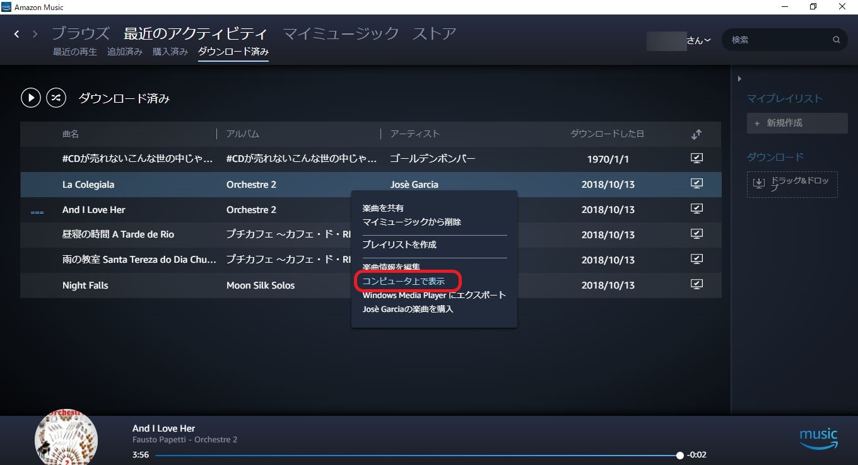Click Fausto Papetti - Orchestre 2 in player
The height and width of the screenshot is (465, 858).
coord(185,440)
